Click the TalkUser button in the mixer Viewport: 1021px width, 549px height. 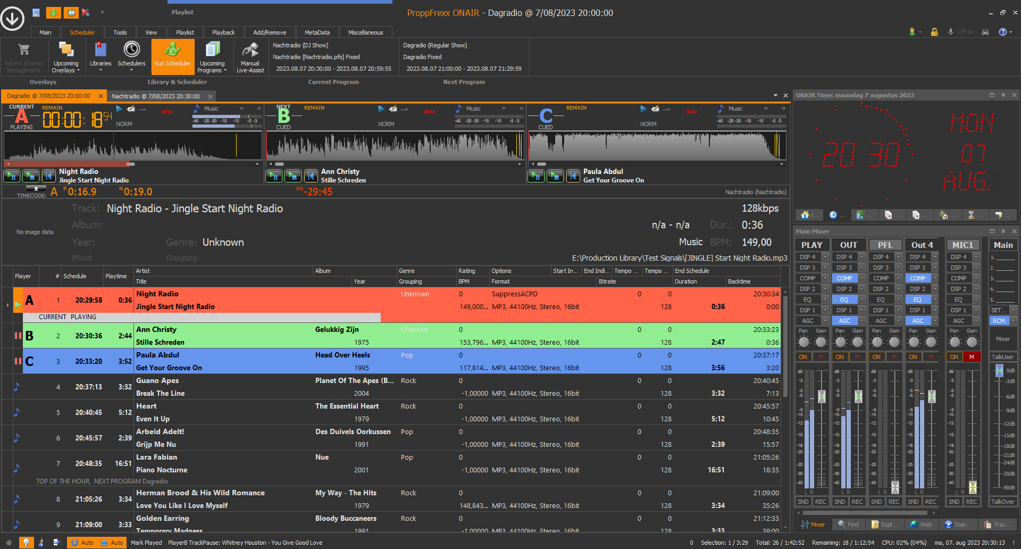(x=1002, y=357)
